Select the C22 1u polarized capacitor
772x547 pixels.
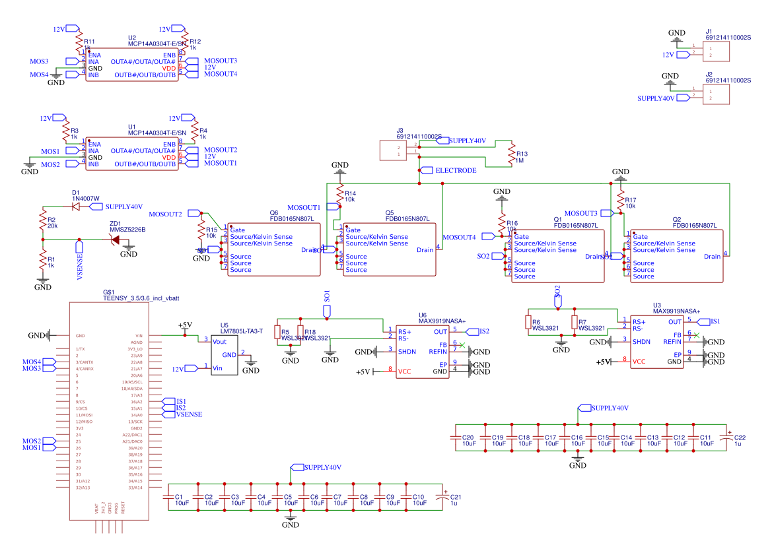pos(726,439)
